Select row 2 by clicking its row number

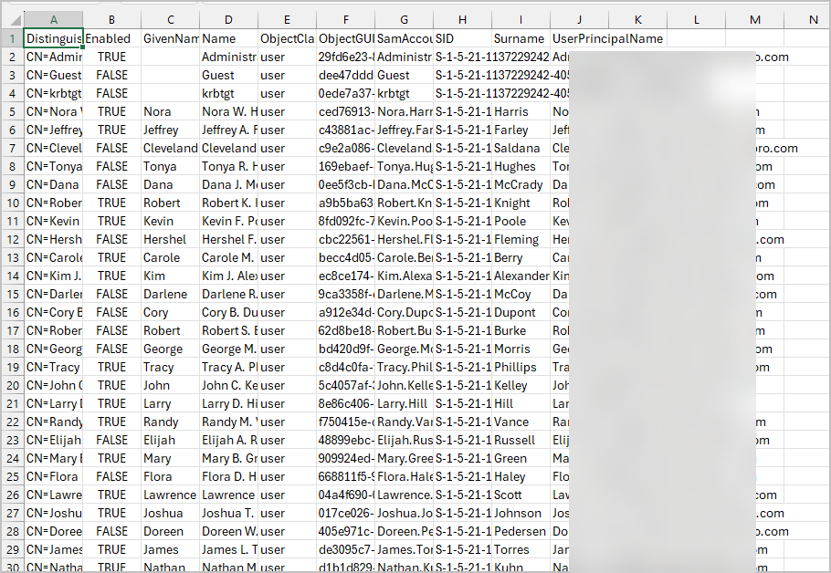pyautogui.click(x=12, y=57)
